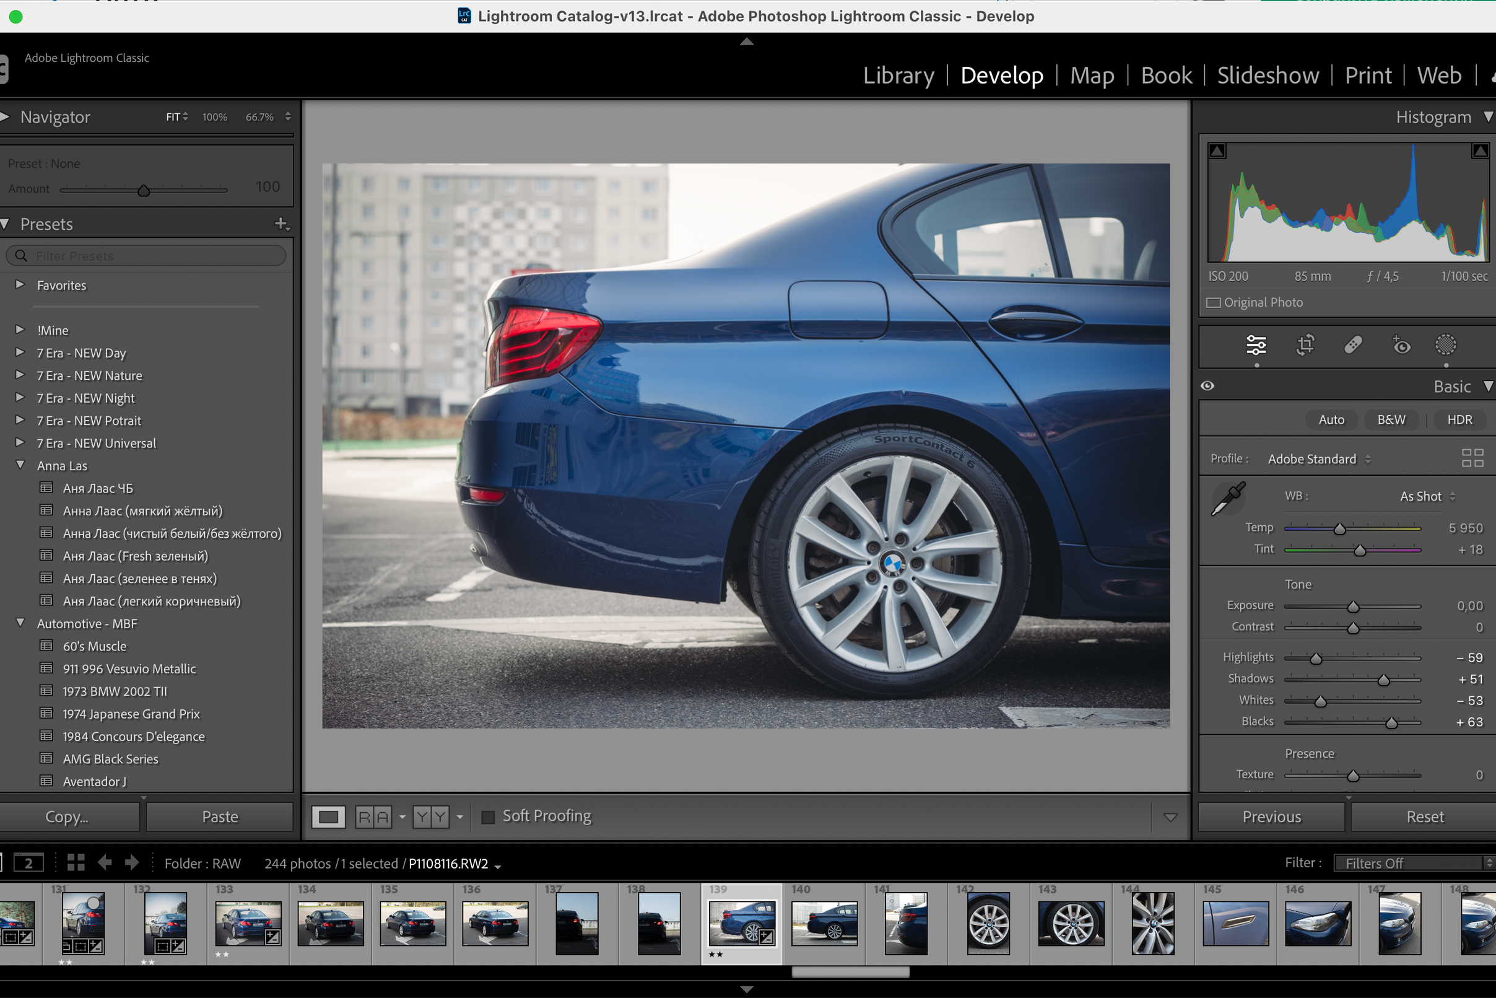The width and height of the screenshot is (1496, 998).
Task: Open the Masking tool circle icon
Action: pyautogui.click(x=1445, y=345)
